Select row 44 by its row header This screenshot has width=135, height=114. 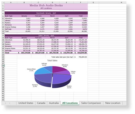pyautogui.click(x=3, y=100)
